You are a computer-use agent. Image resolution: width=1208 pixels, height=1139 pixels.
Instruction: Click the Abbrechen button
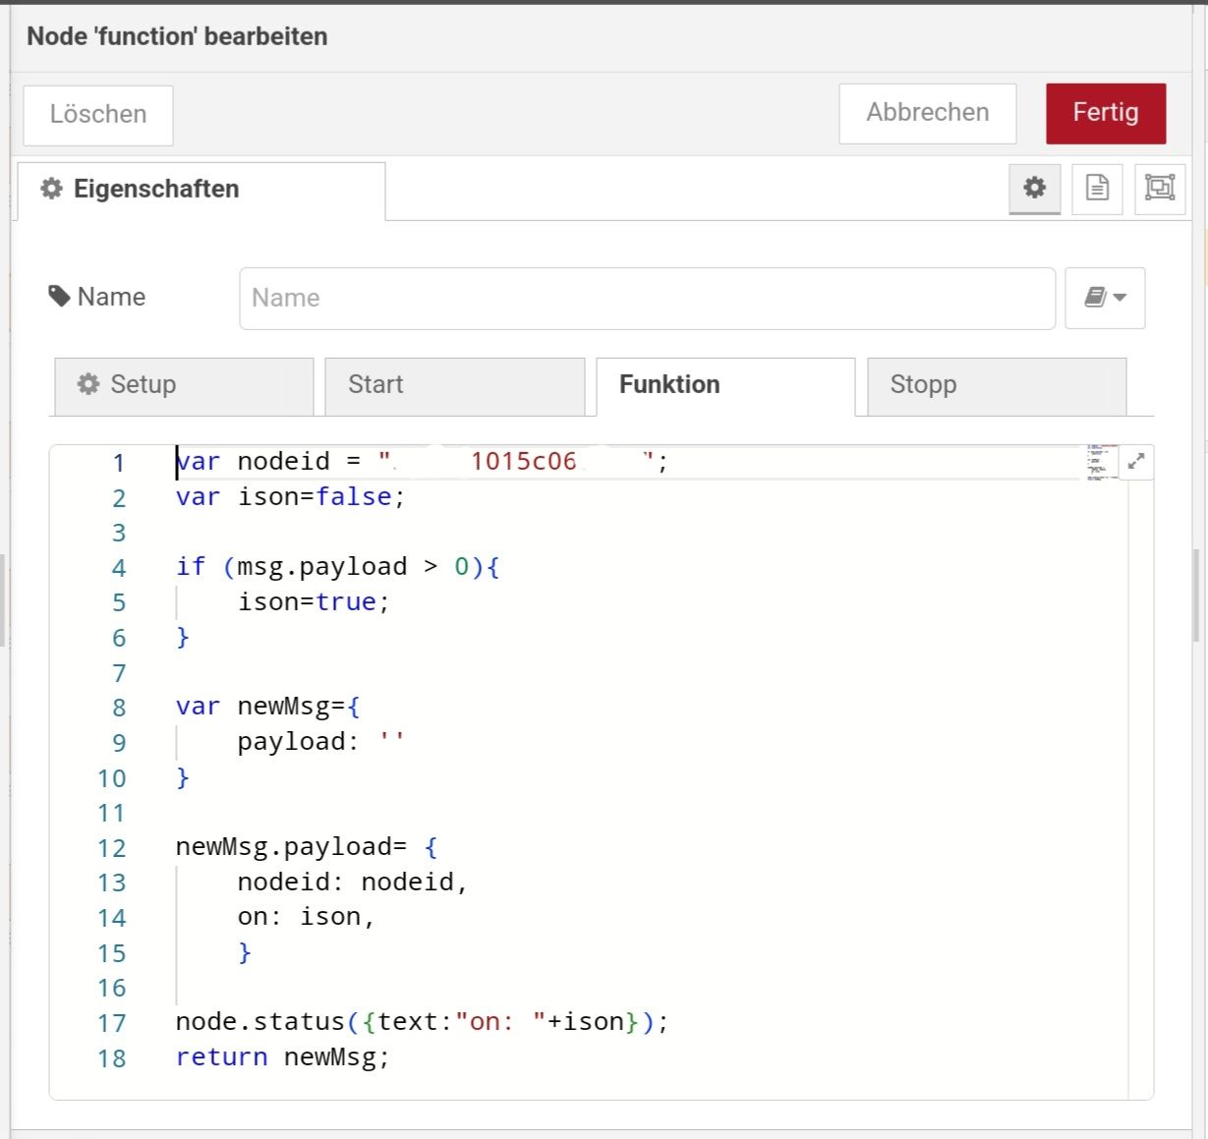[x=928, y=113]
